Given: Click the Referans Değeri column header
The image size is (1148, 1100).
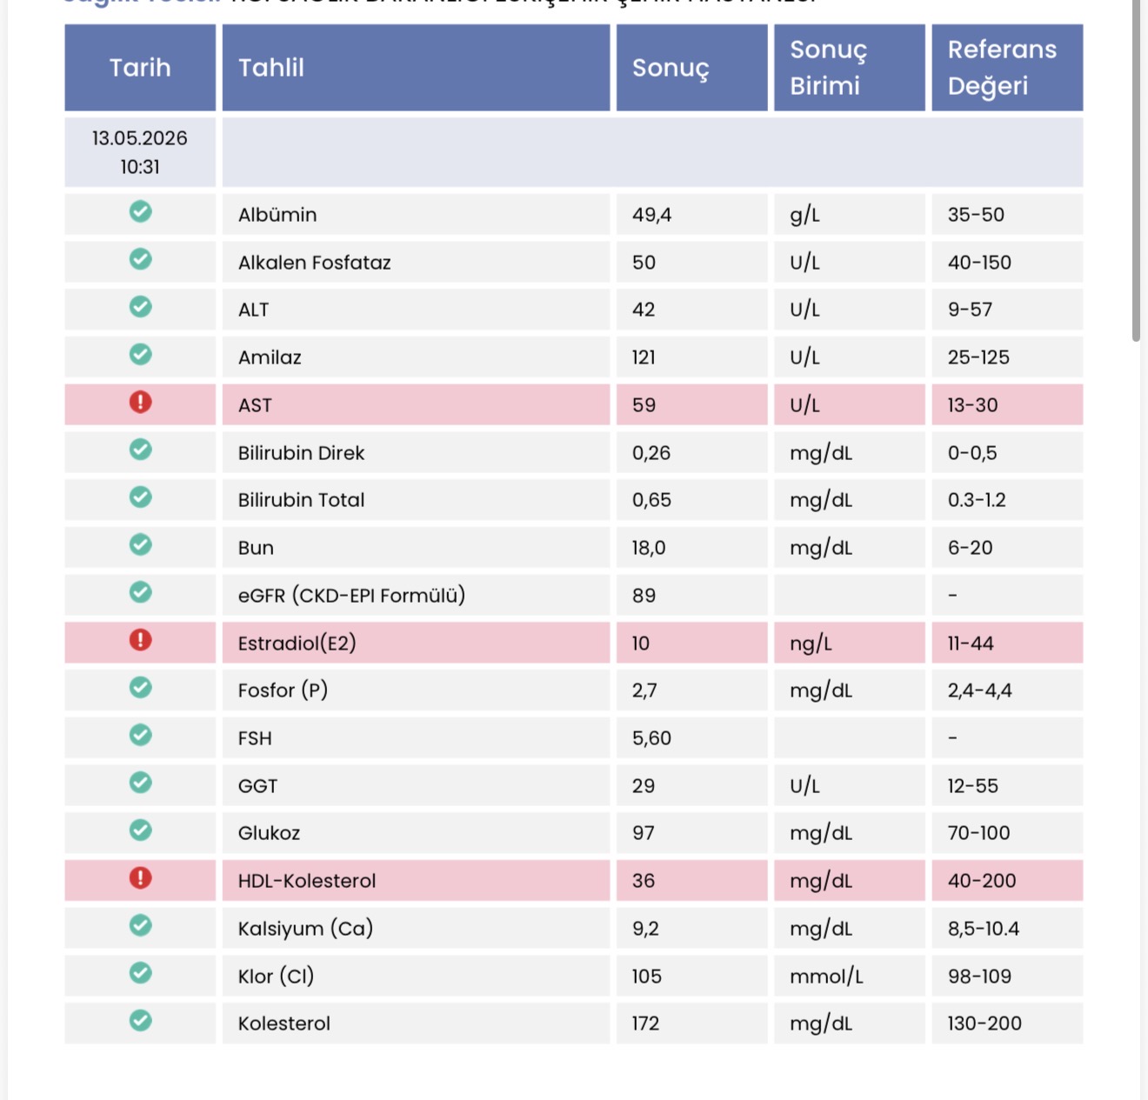Looking at the screenshot, I should (1007, 68).
